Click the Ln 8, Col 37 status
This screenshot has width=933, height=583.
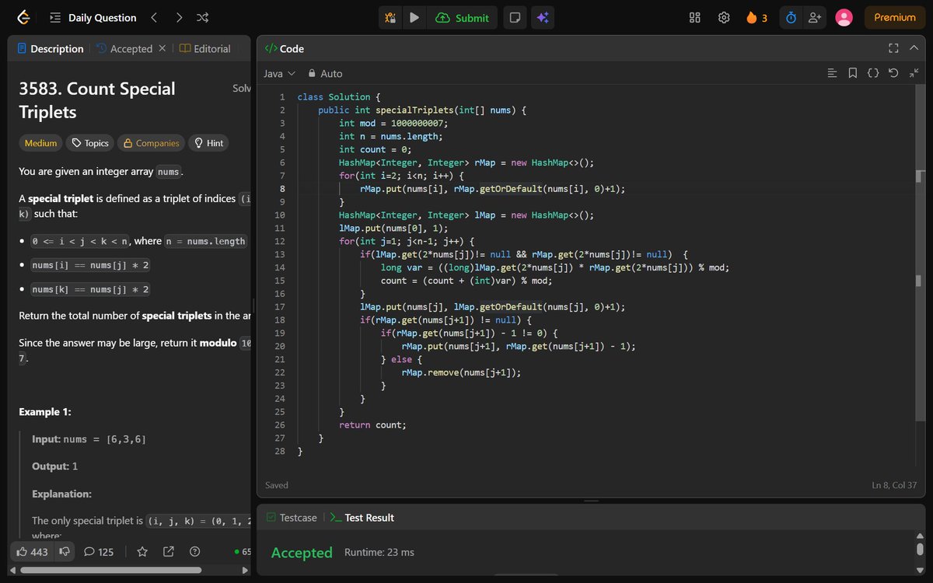click(x=895, y=485)
